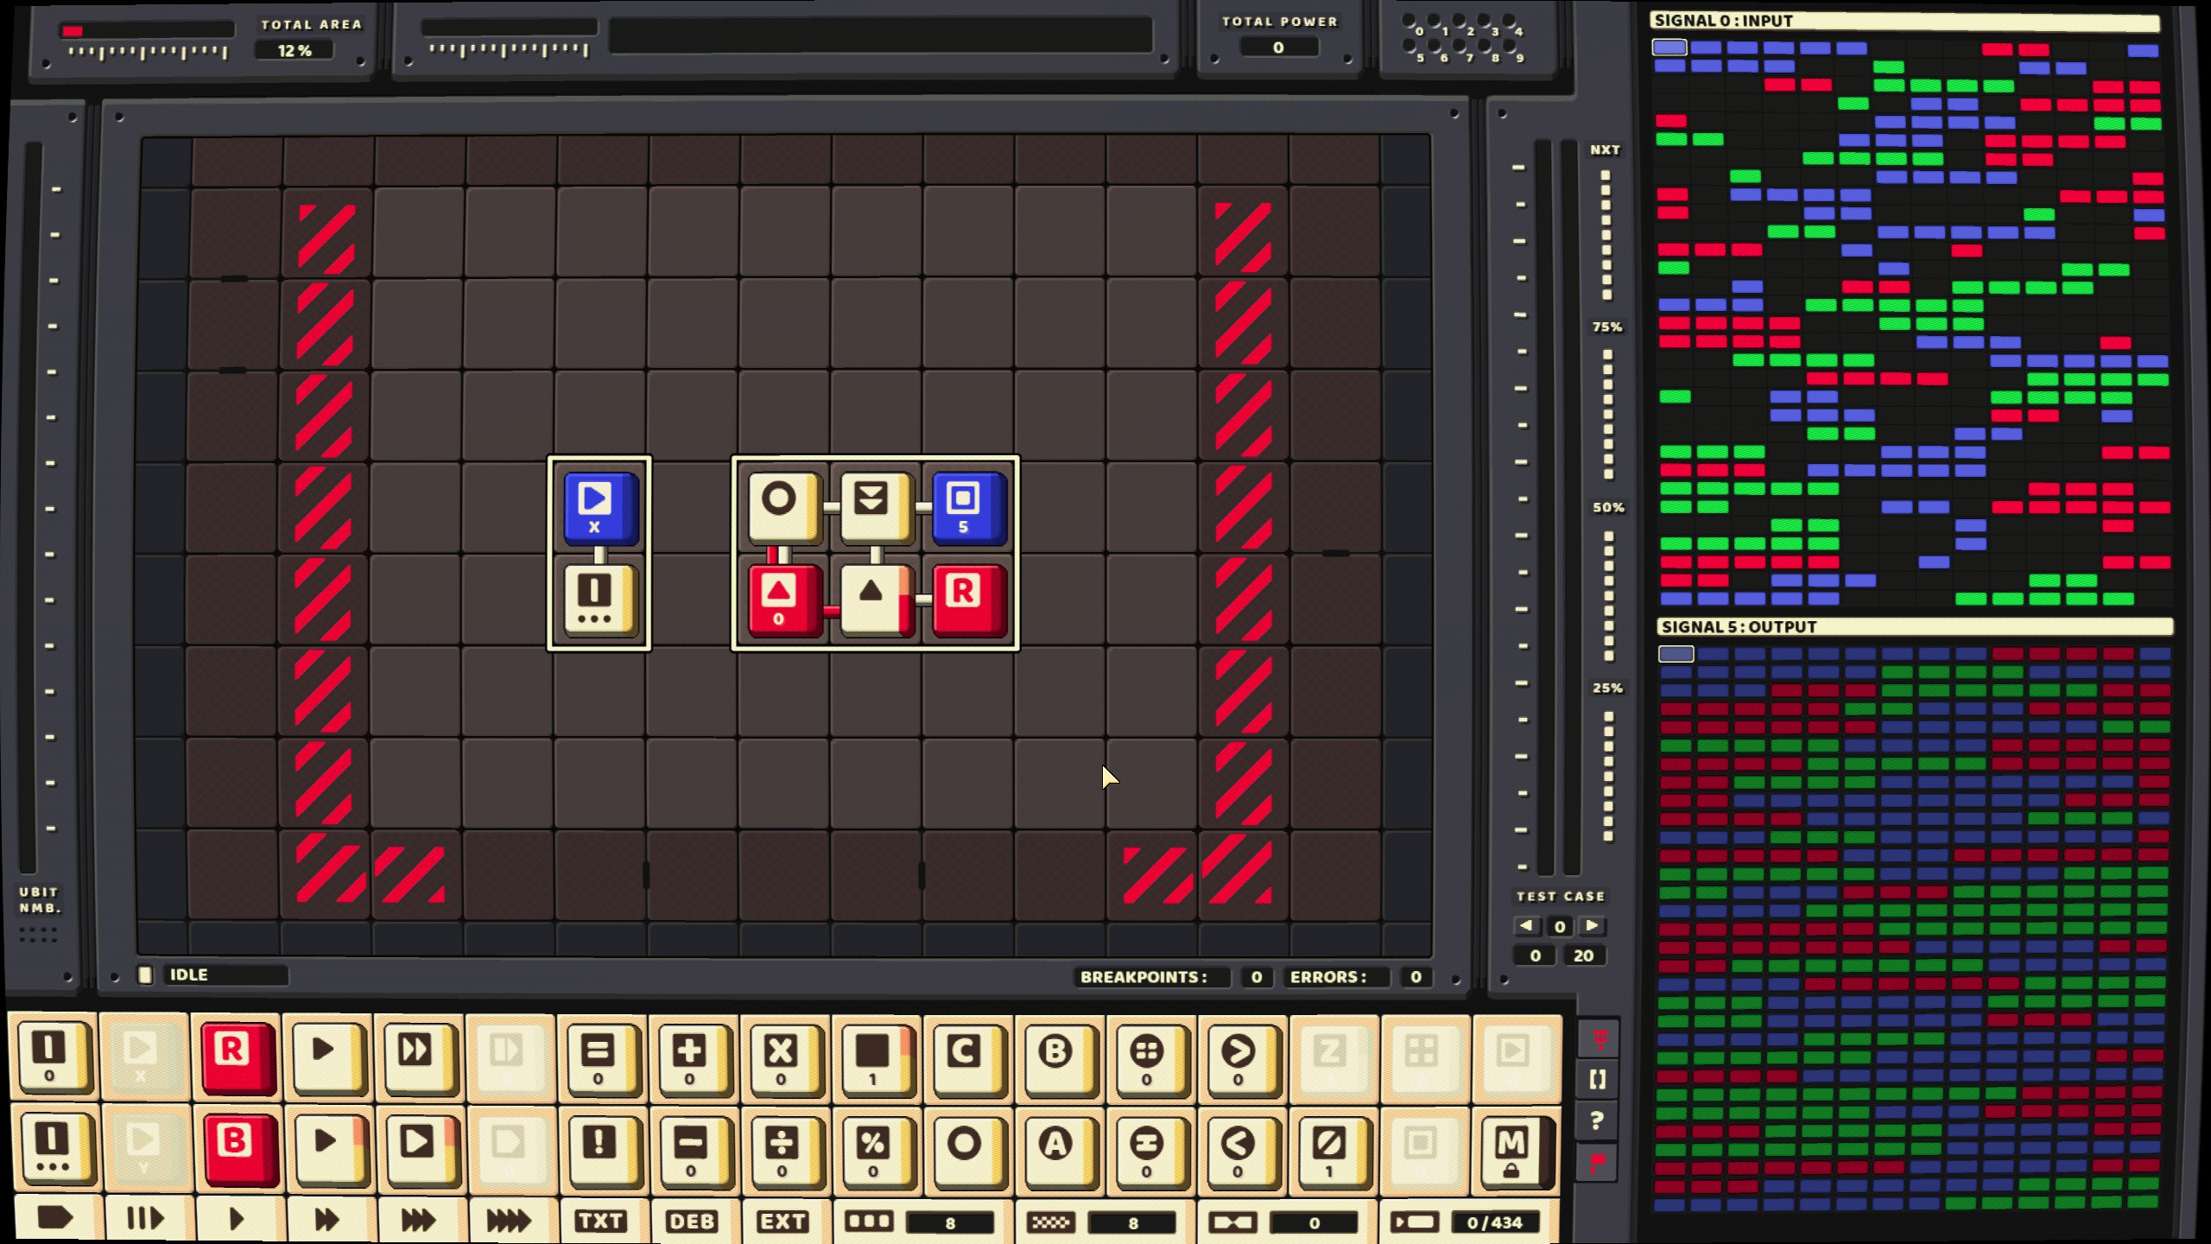Click the blue square block labeled 5 on grid

(x=968, y=509)
